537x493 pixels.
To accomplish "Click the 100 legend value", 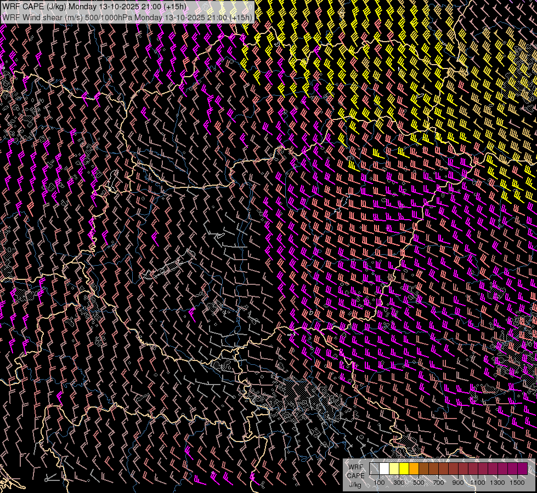I will tap(379, 483).
